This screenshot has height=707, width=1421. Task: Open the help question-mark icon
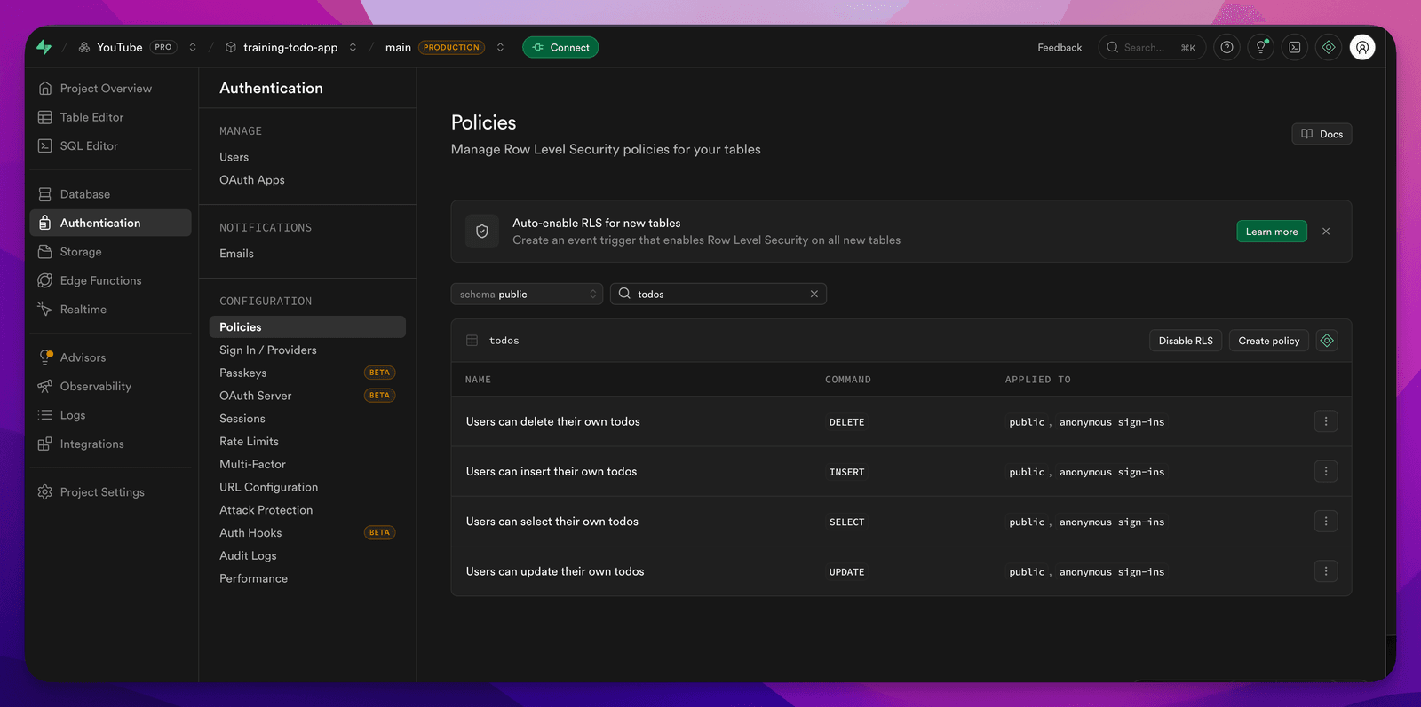(1227, 47)
